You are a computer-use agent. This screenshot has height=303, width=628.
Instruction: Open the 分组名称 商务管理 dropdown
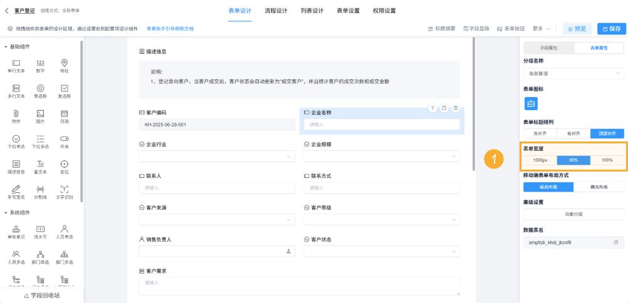573,74
